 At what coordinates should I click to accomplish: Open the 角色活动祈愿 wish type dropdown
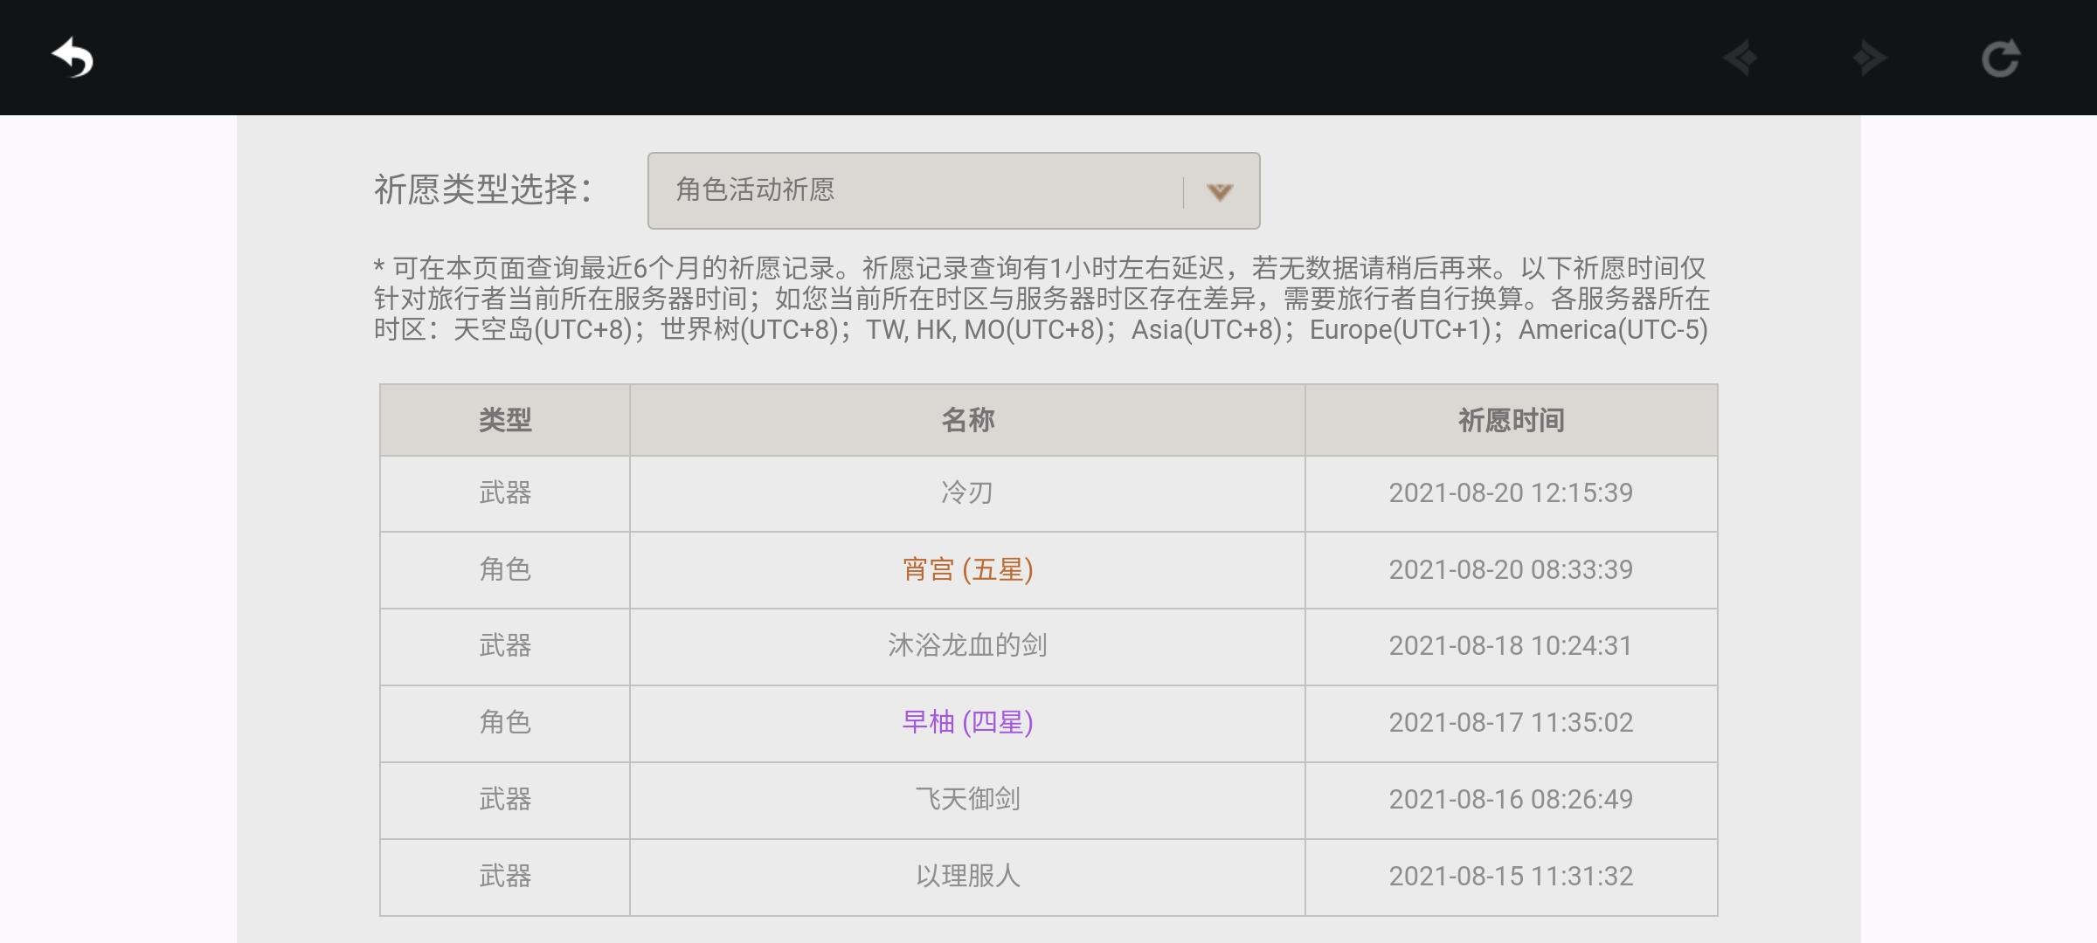click(x=953, y=190)
